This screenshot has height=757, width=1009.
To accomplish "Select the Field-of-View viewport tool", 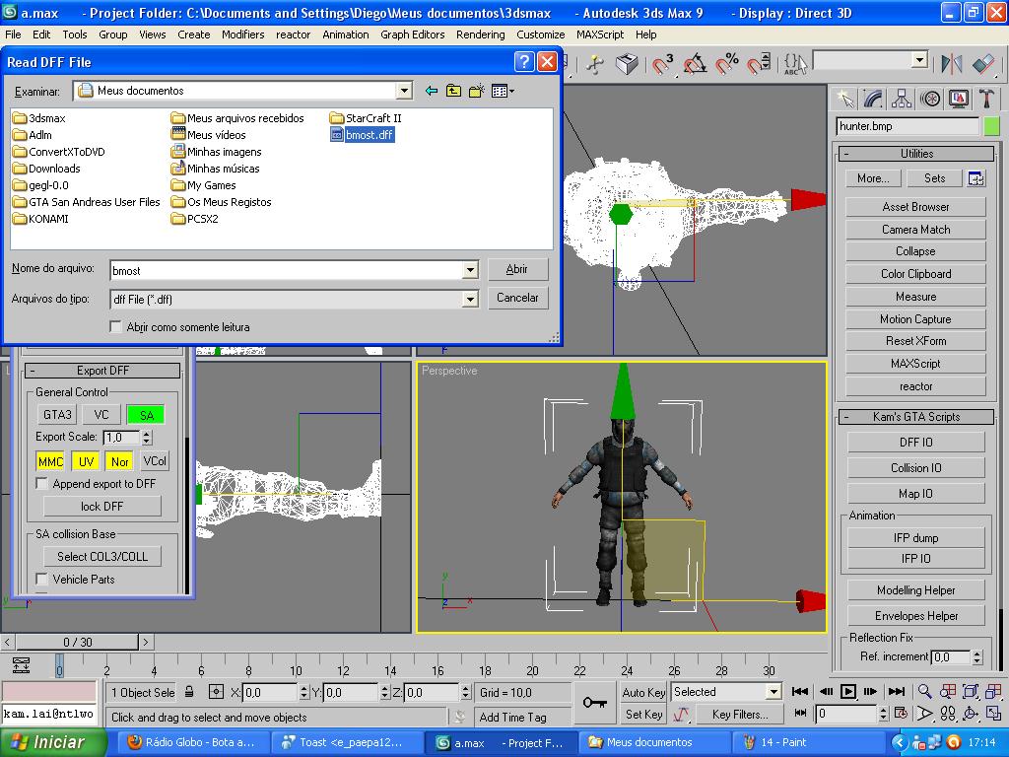I will pos(924,714).
